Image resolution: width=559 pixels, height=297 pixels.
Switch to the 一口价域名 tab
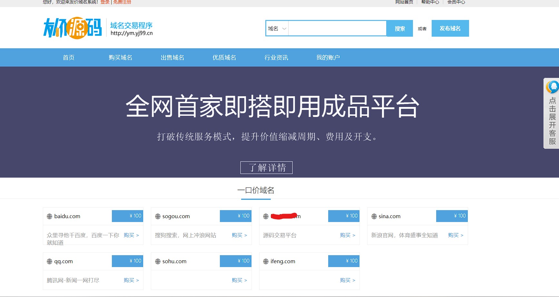[256, 190]
